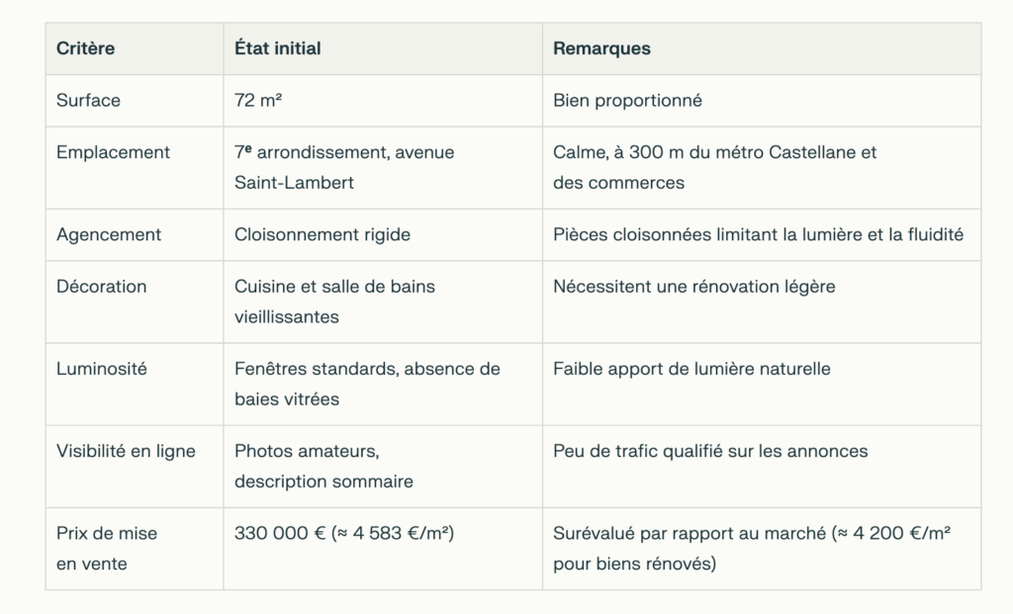Select the Photos amateurs cell
Viewport: 1013px width, 614px height.
323,466
